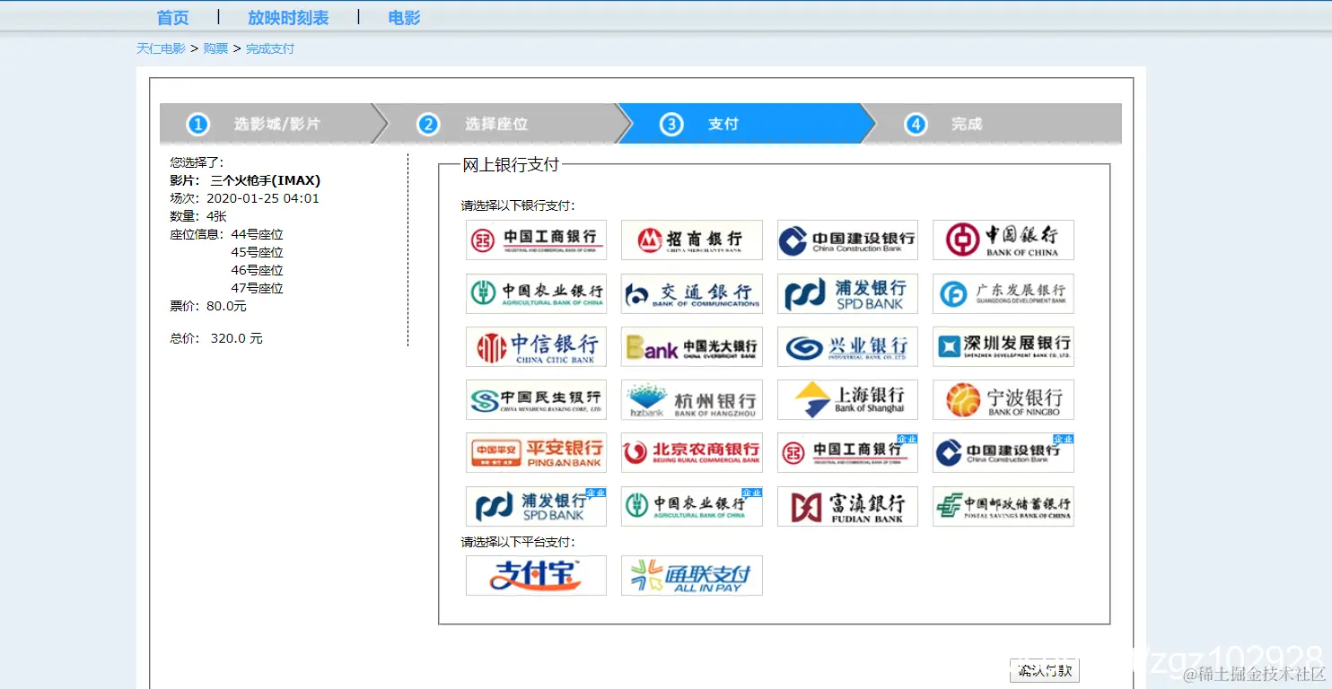Viewport: 1332px width, 689px height.
Task: Choose the 中国建设银行 enterprise (企业) logo
Action: point(1003,452)
